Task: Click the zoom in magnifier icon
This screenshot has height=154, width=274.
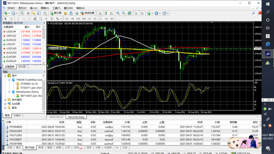Action: pyautogui.click(x=118, y=13)
